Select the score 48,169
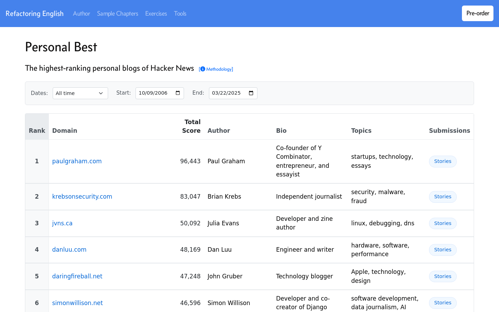Viewport: 499px width, 312px height. point(190,250)
